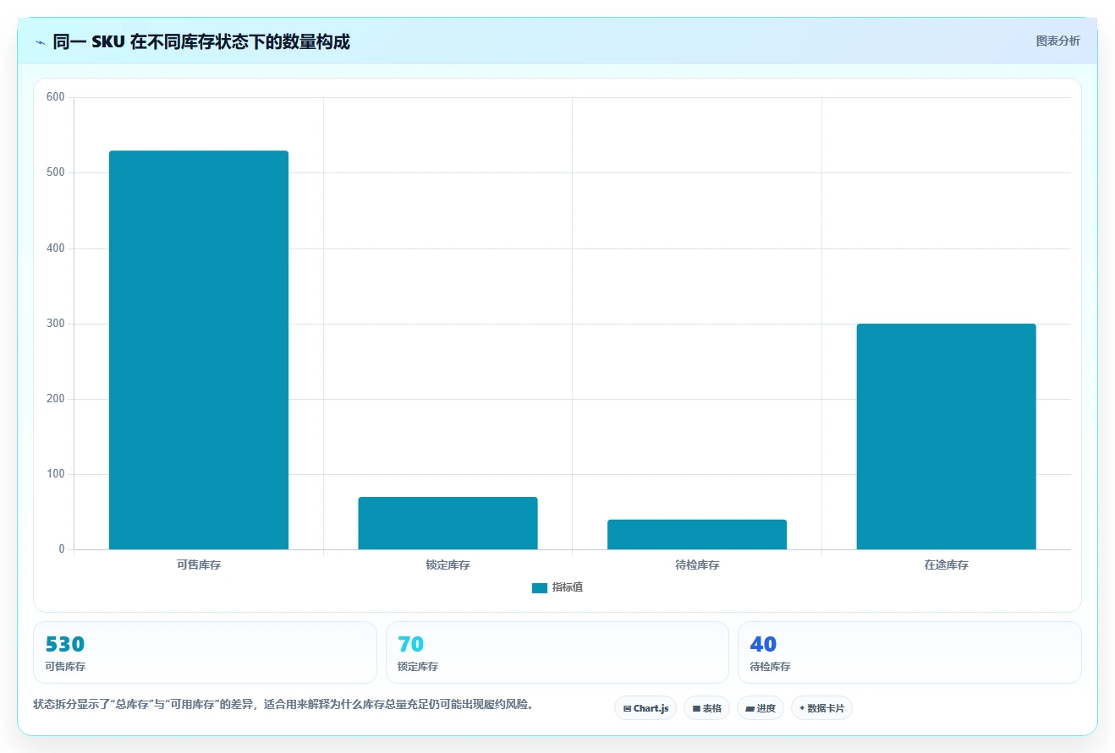
Task: Click the icon inside the Chart.js chip
Action: click(x=627, y=709)
